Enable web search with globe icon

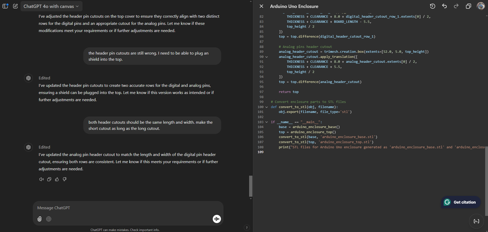click(x=49, y=219)
